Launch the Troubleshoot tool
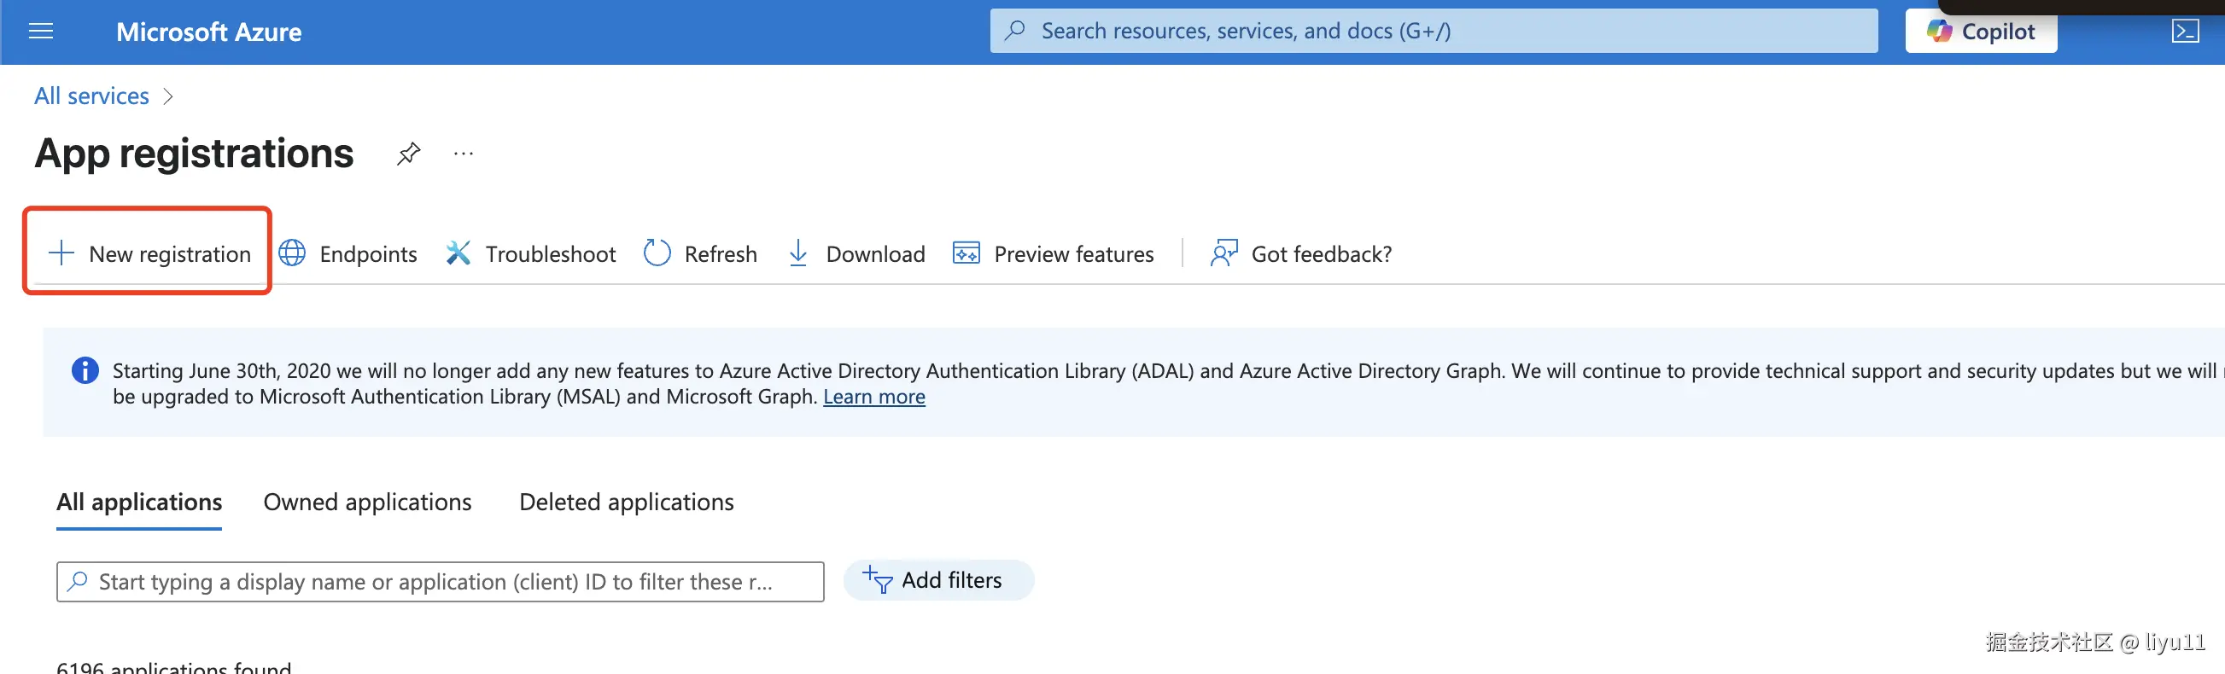Screen dimensions: 2225x674 530,253
